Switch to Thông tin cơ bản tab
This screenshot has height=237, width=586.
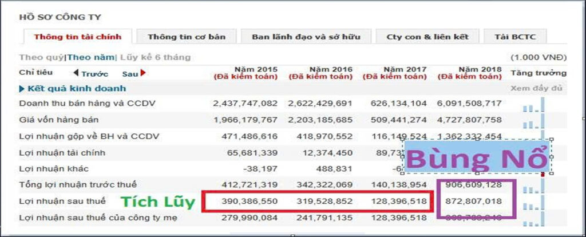[187, 37]
